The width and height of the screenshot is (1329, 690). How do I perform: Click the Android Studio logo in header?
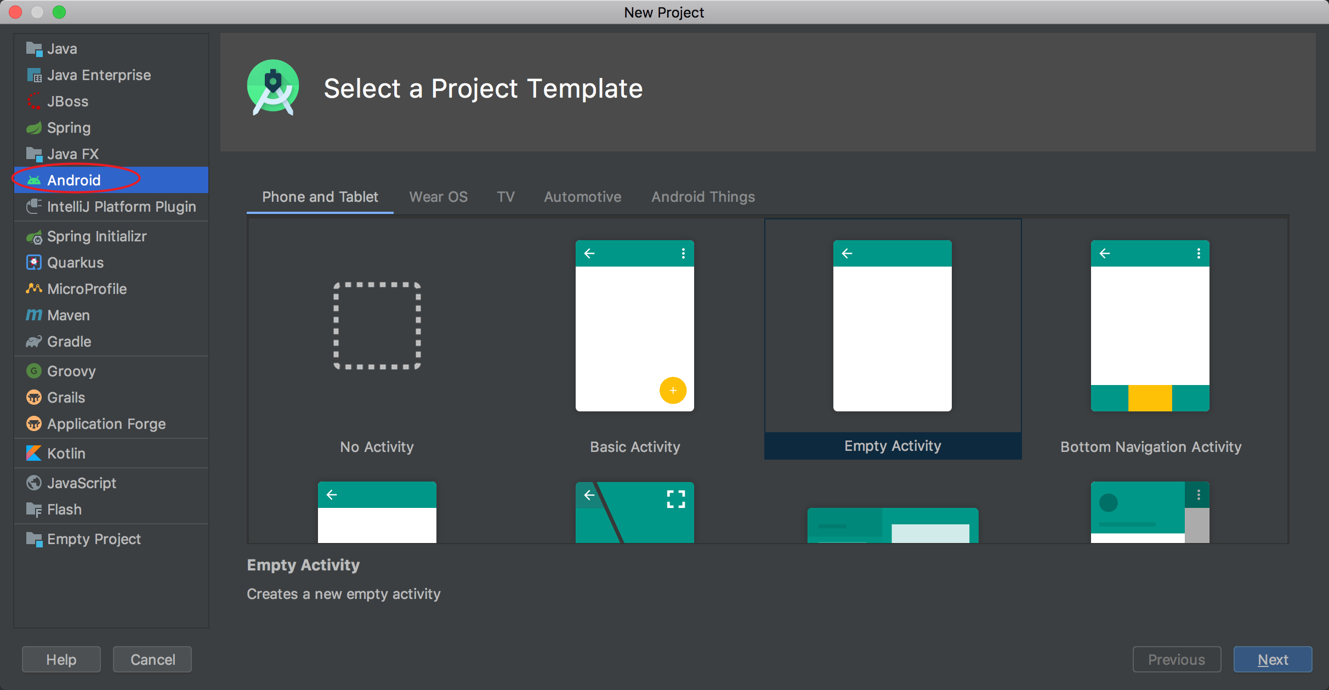coord(273,88)
